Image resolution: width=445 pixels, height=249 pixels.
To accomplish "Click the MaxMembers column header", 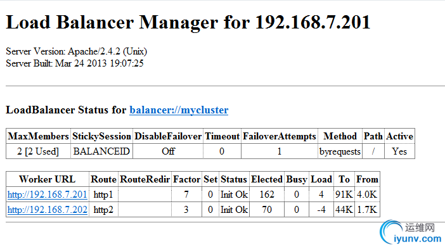I will coord(38,136).
